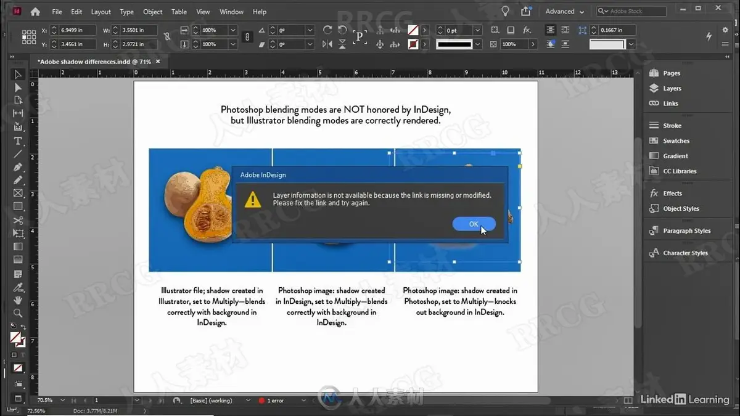Image resolution: width=740 pixels, height=416 pixels.
Task: Select the Gap tool
Action: 18,113
